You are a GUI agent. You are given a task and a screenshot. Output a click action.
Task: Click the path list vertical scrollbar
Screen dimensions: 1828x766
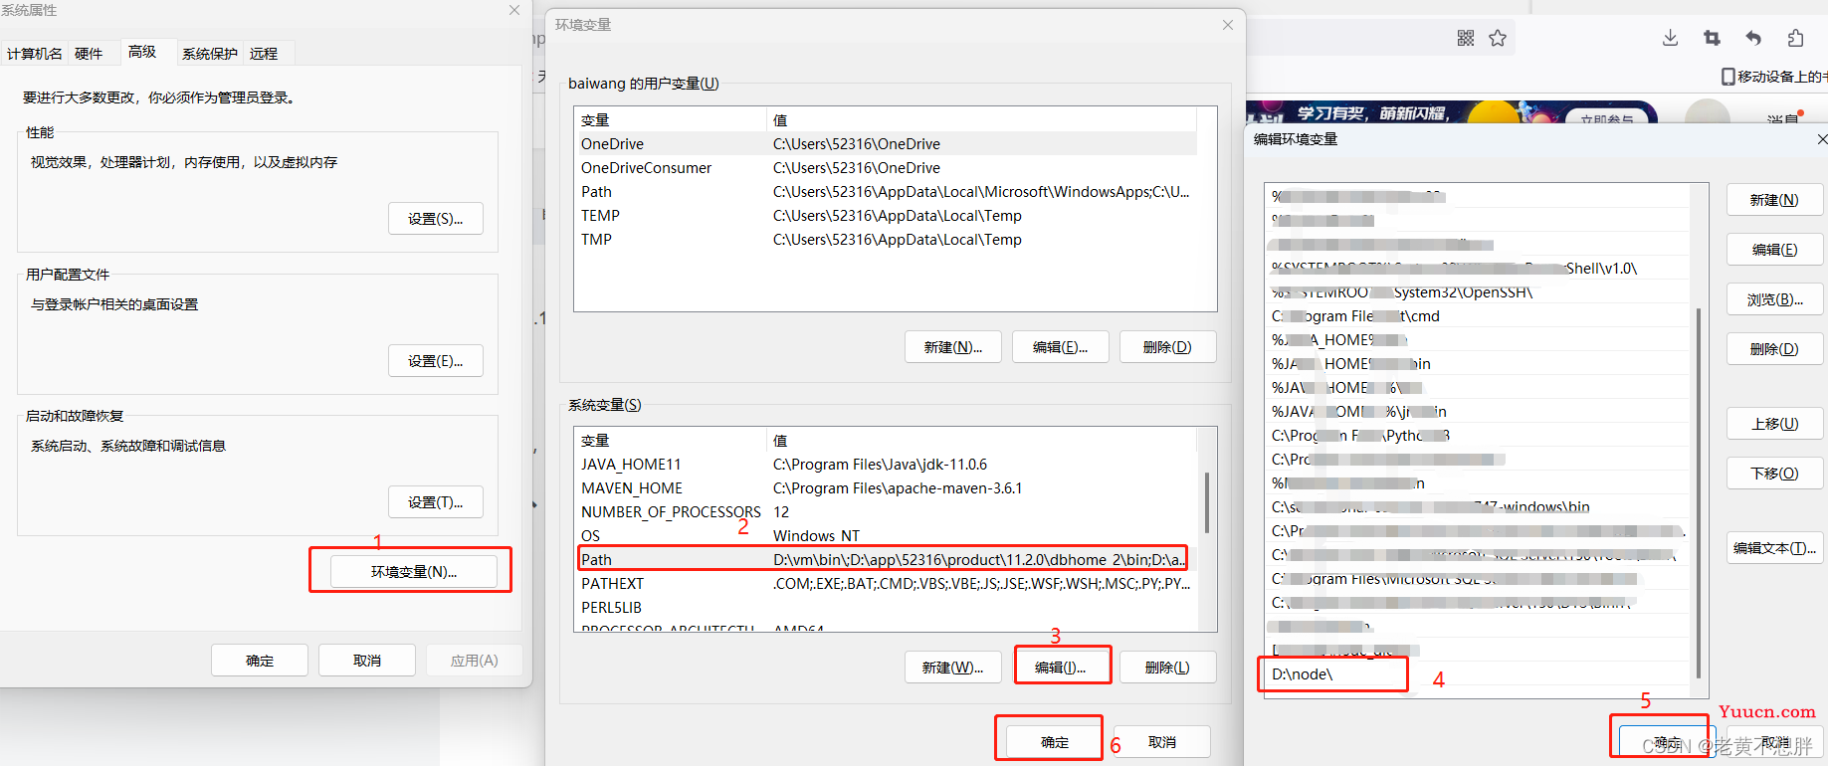coord(1699,492)
